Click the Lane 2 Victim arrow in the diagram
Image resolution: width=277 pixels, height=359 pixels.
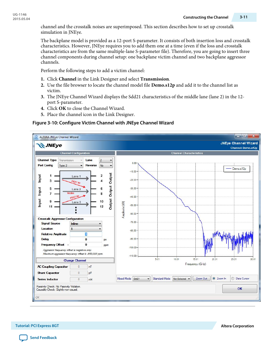(75, 191)
